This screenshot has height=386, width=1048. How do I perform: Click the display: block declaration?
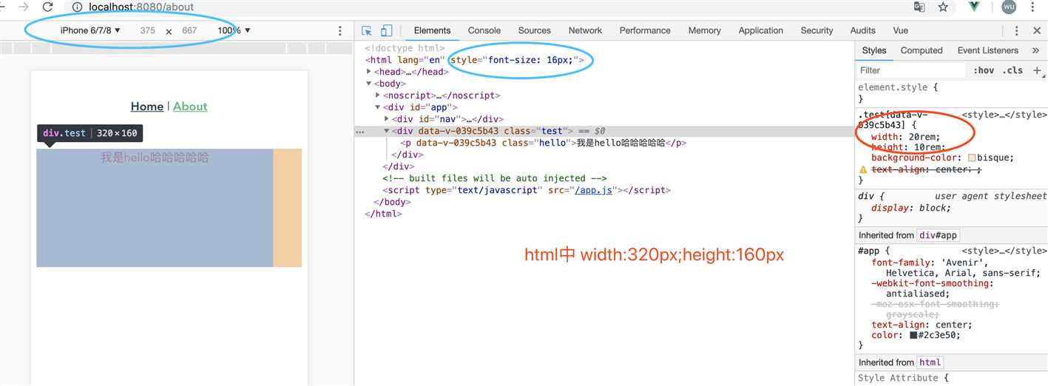coord(911,208)
